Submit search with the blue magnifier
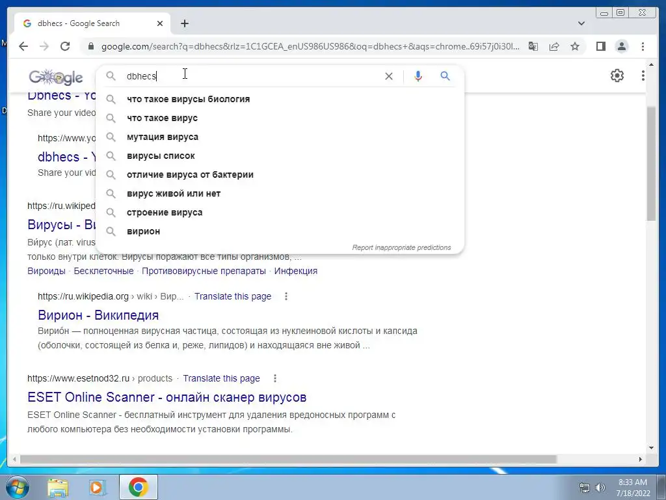 445,76
